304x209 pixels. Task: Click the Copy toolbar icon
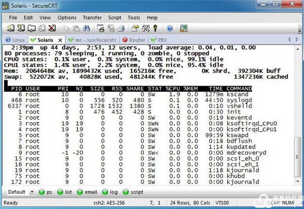66,29
